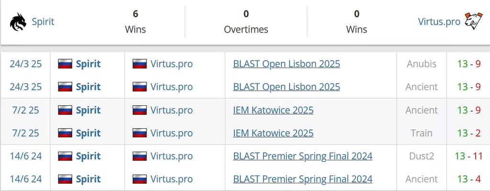The width and height of the screenshot is (490, 191).
Task: Click the 13 - 4 score on Ancient
Action: pos(469,179)
